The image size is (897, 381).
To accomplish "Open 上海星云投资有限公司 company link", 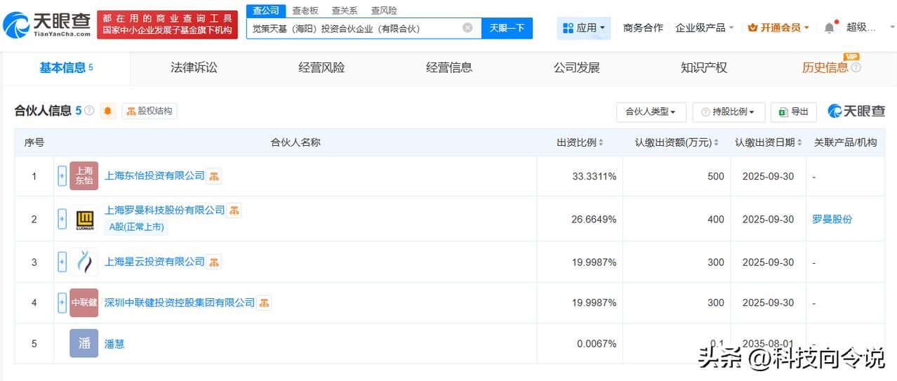I will pos(154,262).
